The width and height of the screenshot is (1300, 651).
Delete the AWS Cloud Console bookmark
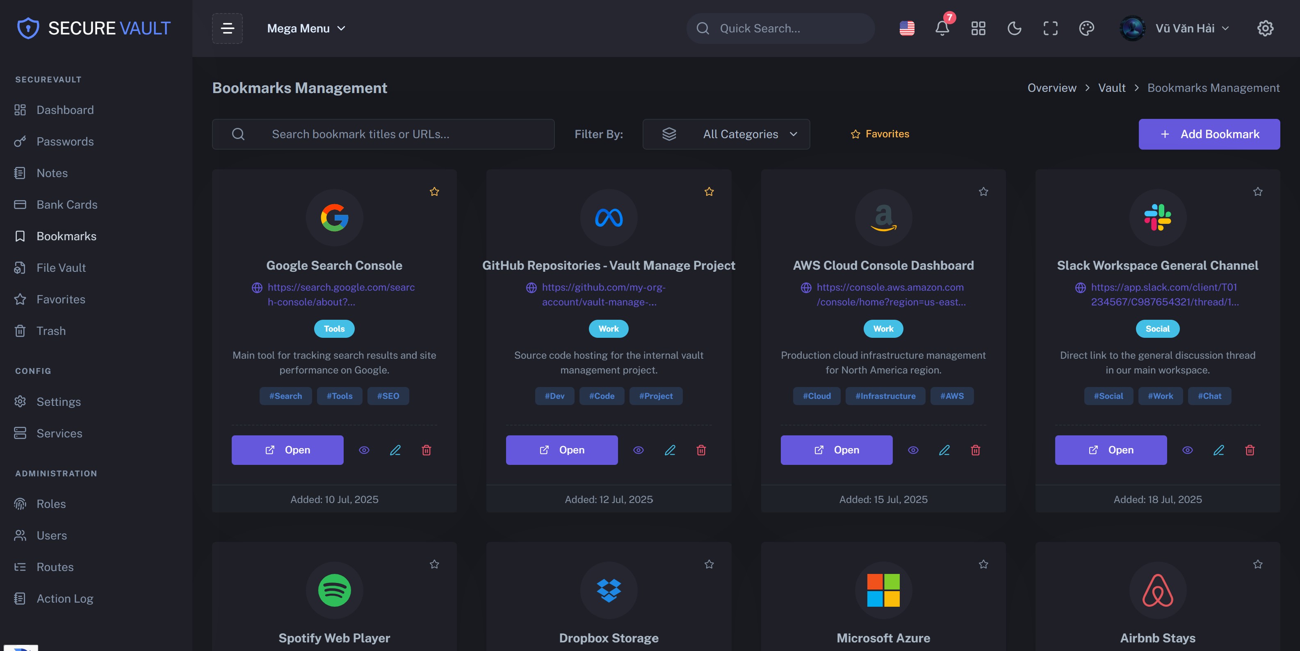pyautogui.click(x=976, y=450)
